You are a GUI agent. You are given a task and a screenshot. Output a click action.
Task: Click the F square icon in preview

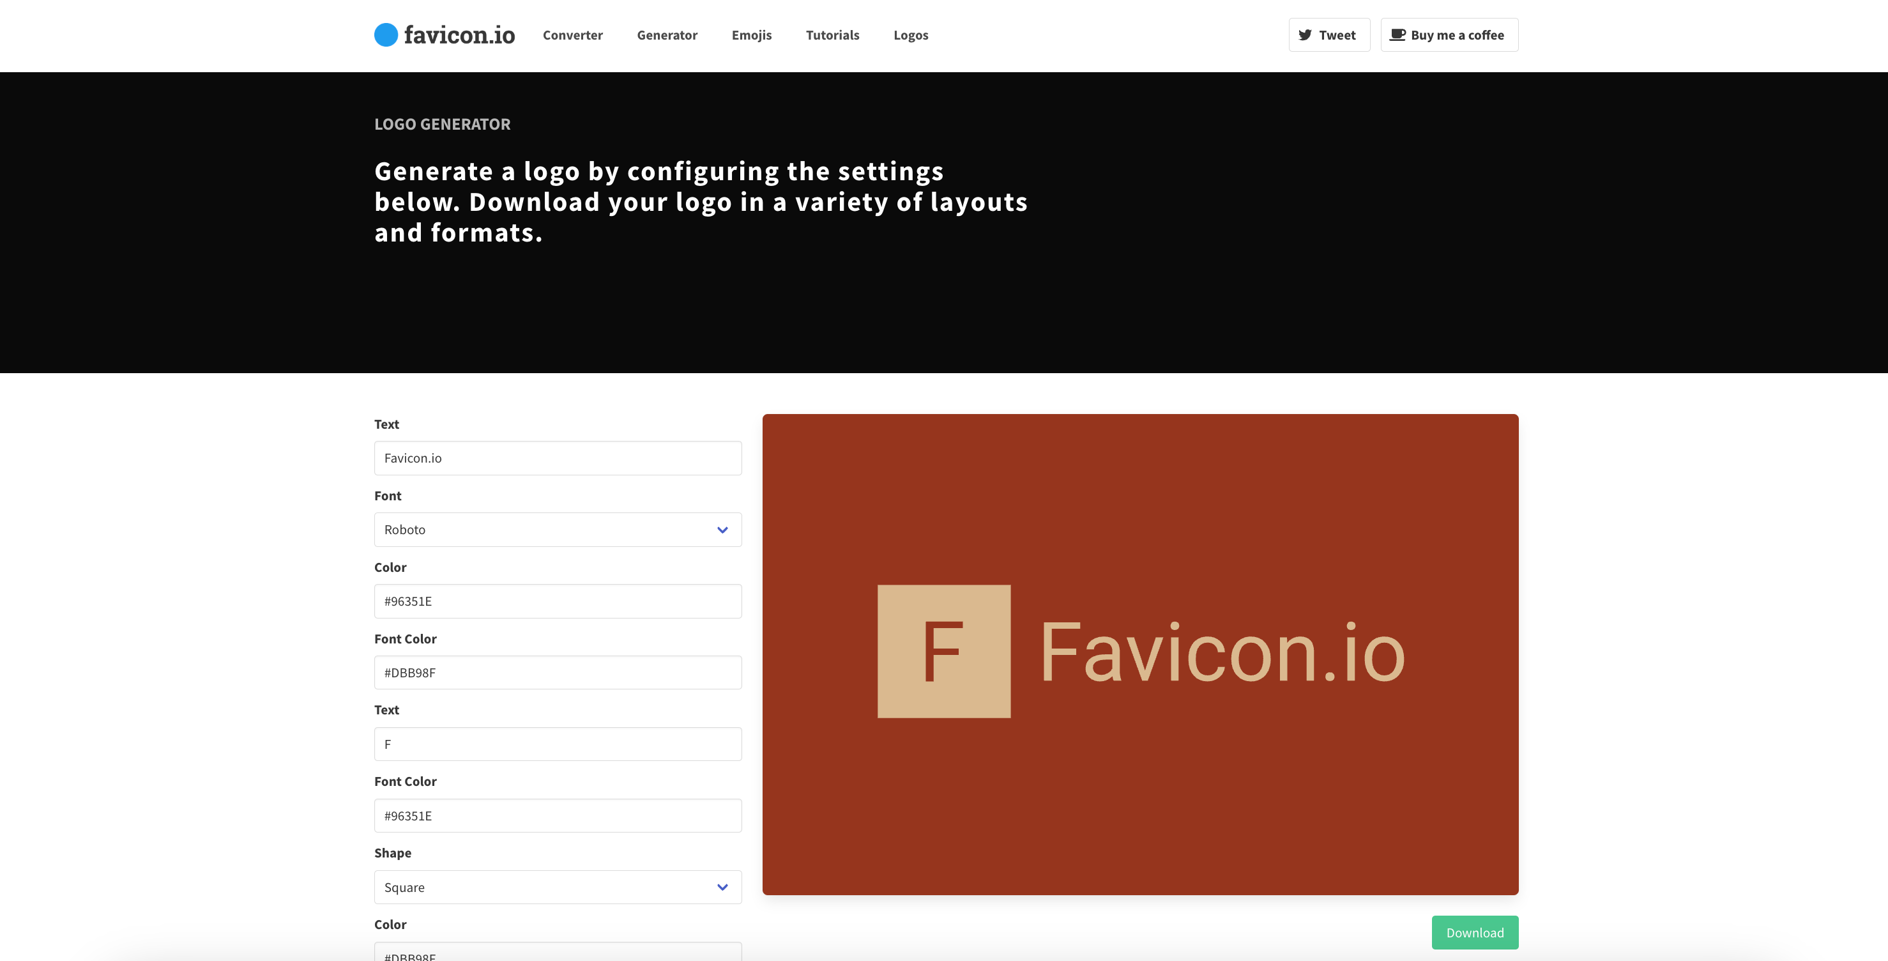point(943,651)
